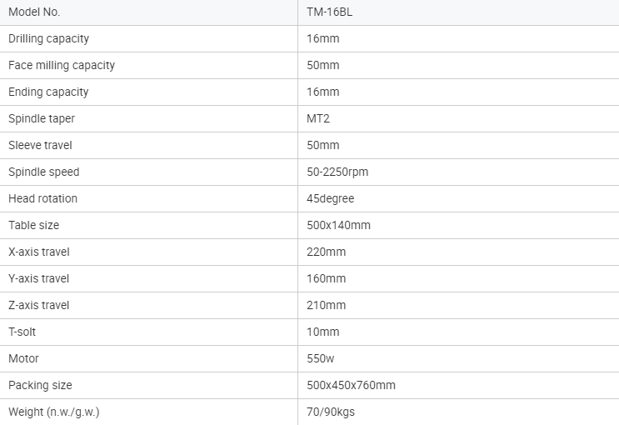Click the X-axis travel label
The height and width of the screenshot is (425, 619).
39,252
